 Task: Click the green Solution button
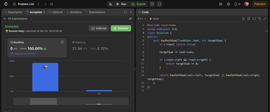(x=121, y=28)
